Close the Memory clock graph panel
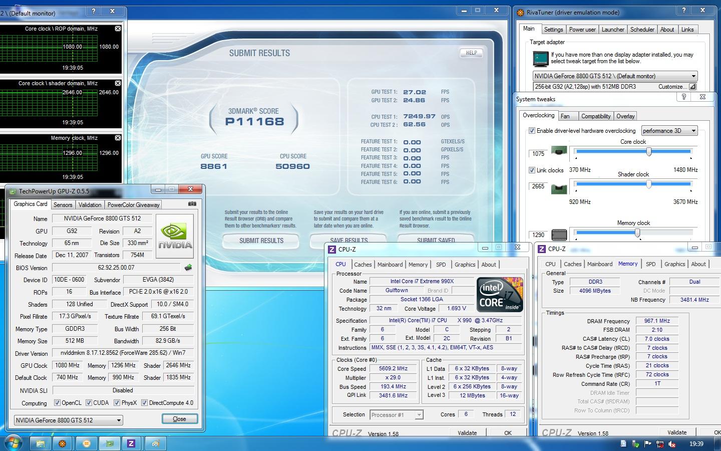The height and width of the screenshot is (451, 721). coord(118,138)
